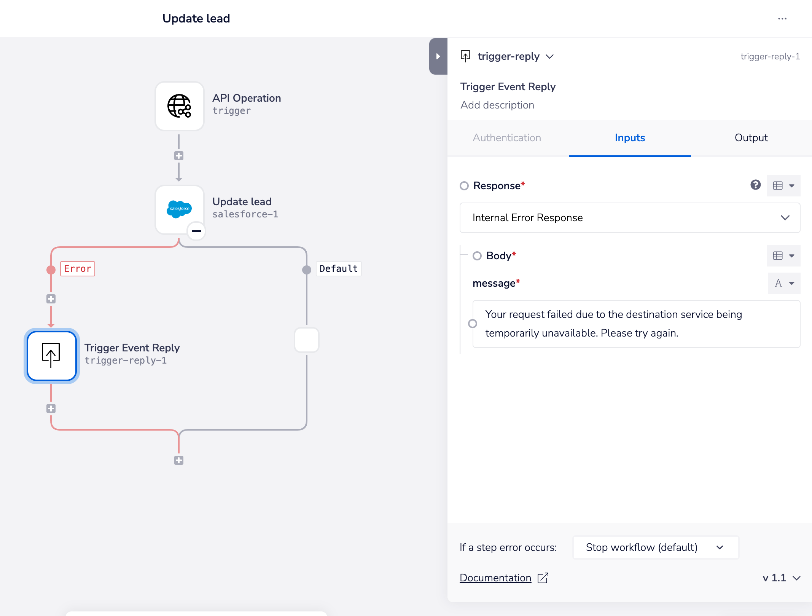Select the Salesforce Update lead step icon

pos(179,209)
